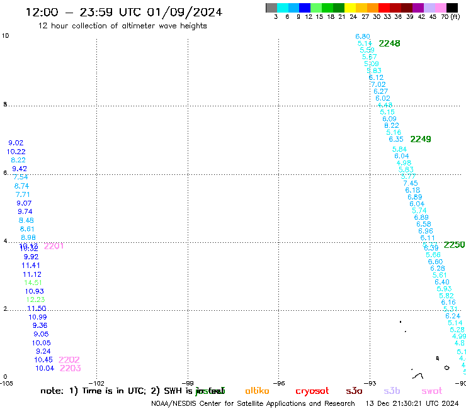
Task: Click the wave height value 6.80
Action: [363, 36]
